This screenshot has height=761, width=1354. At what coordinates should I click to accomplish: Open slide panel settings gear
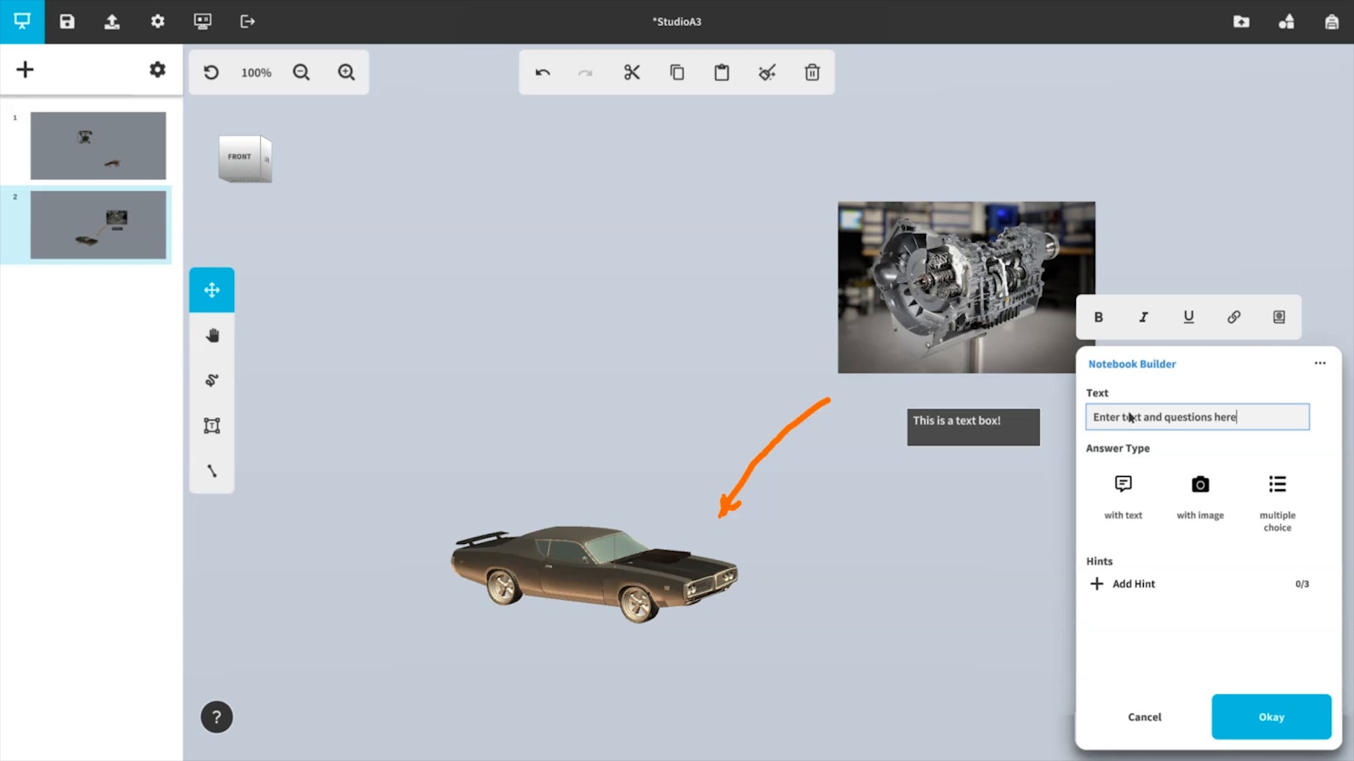coord(157,70)
